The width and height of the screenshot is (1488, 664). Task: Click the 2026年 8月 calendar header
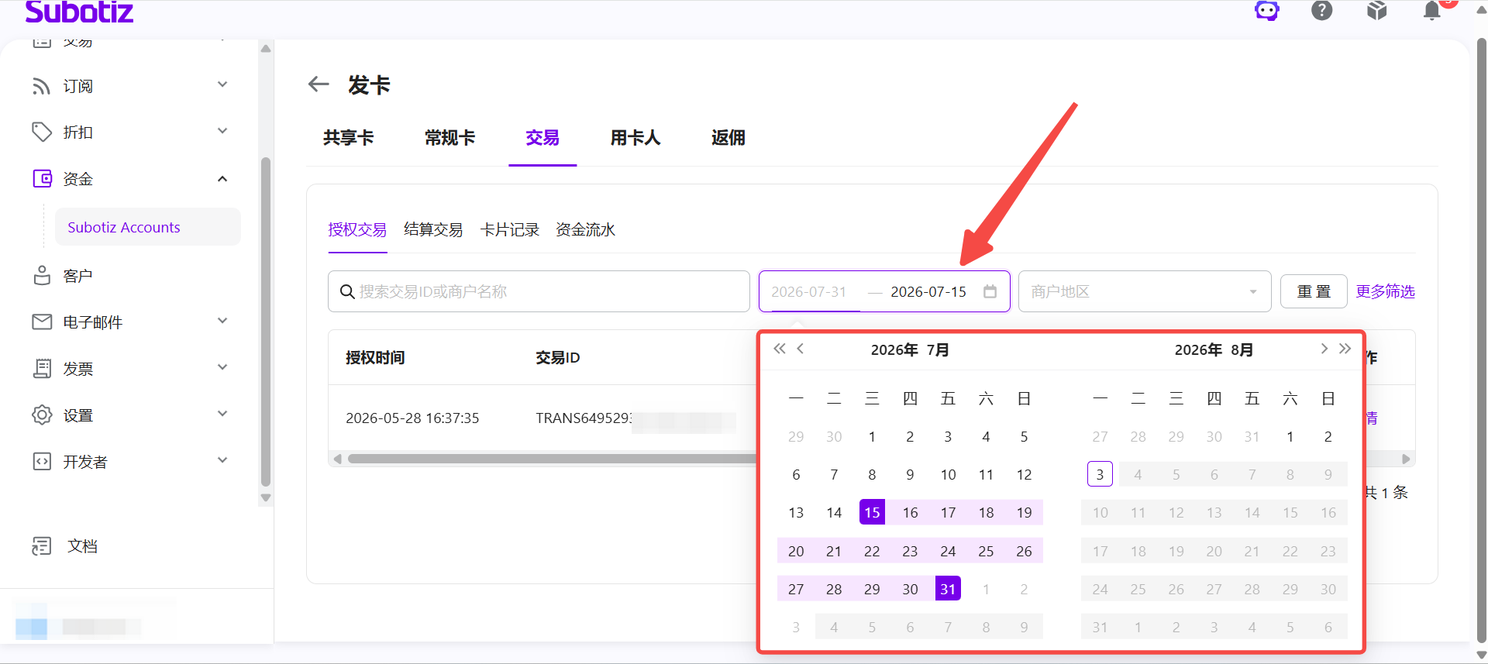(x=1214, y=349)
